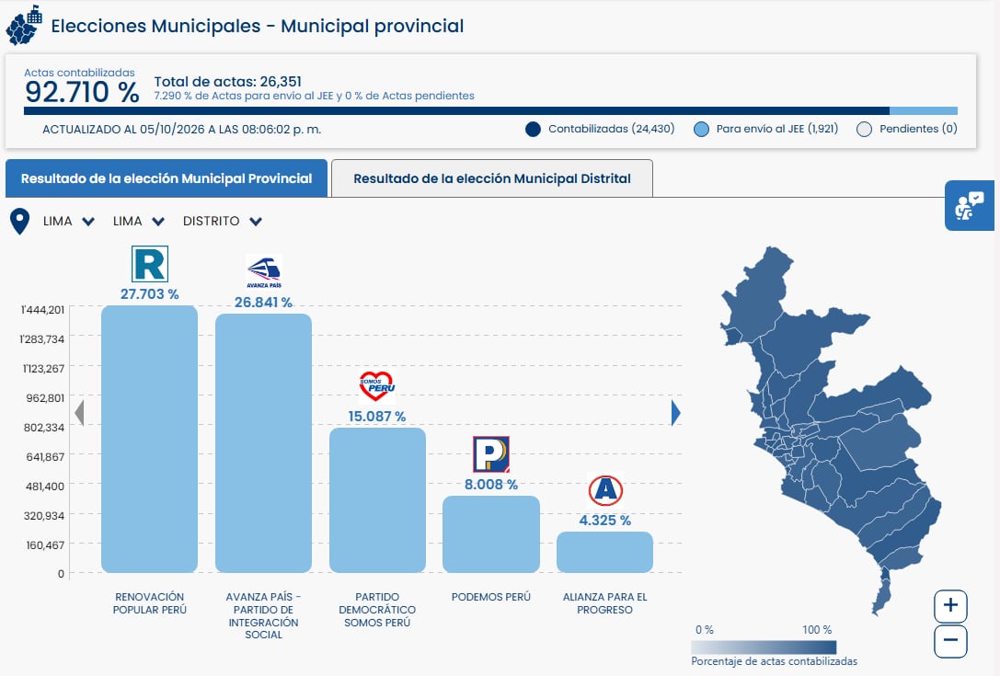
Task: Click the Pendientes legend dot
Action: pyautogui.click(x=864, y=130)
